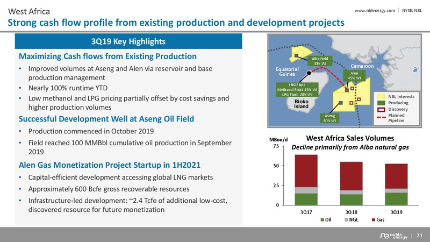This screenshot has width=430, height=242.
Task: Select the slide title about strong cash flow
Action: [176, 23]
